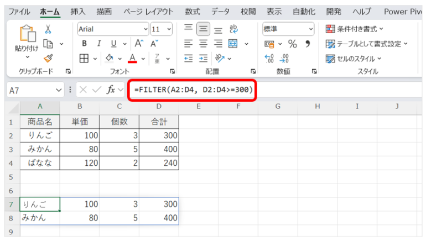The height and width of the screenshot is (241, 426).
Task: Cancel formula entry with X
Action: pos(83,90)
